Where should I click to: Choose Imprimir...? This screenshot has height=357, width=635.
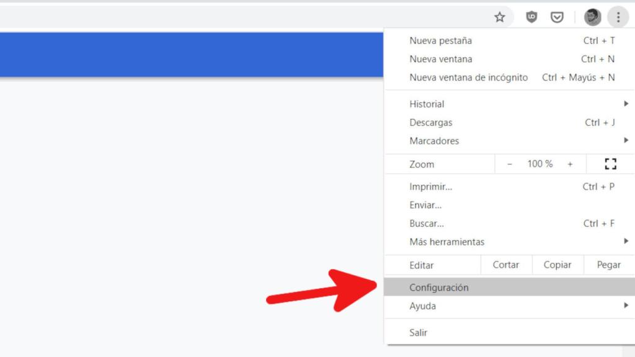pos(510,187)
